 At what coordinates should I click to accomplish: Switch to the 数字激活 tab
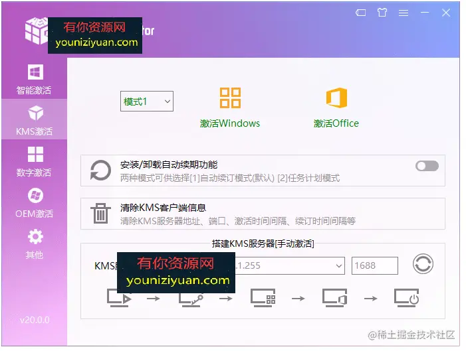point(34,161)
